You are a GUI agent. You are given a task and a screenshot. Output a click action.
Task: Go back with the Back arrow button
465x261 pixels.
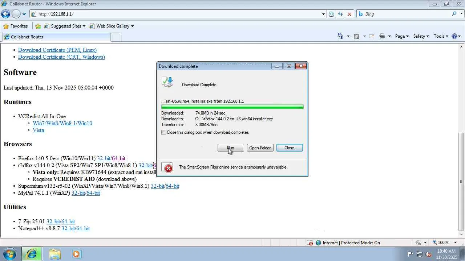coord(5,14)
